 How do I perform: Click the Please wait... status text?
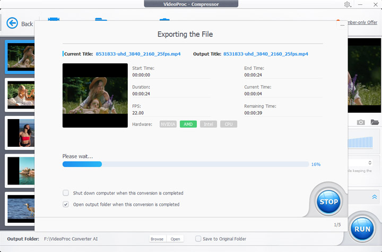click(x=77, y=156)
